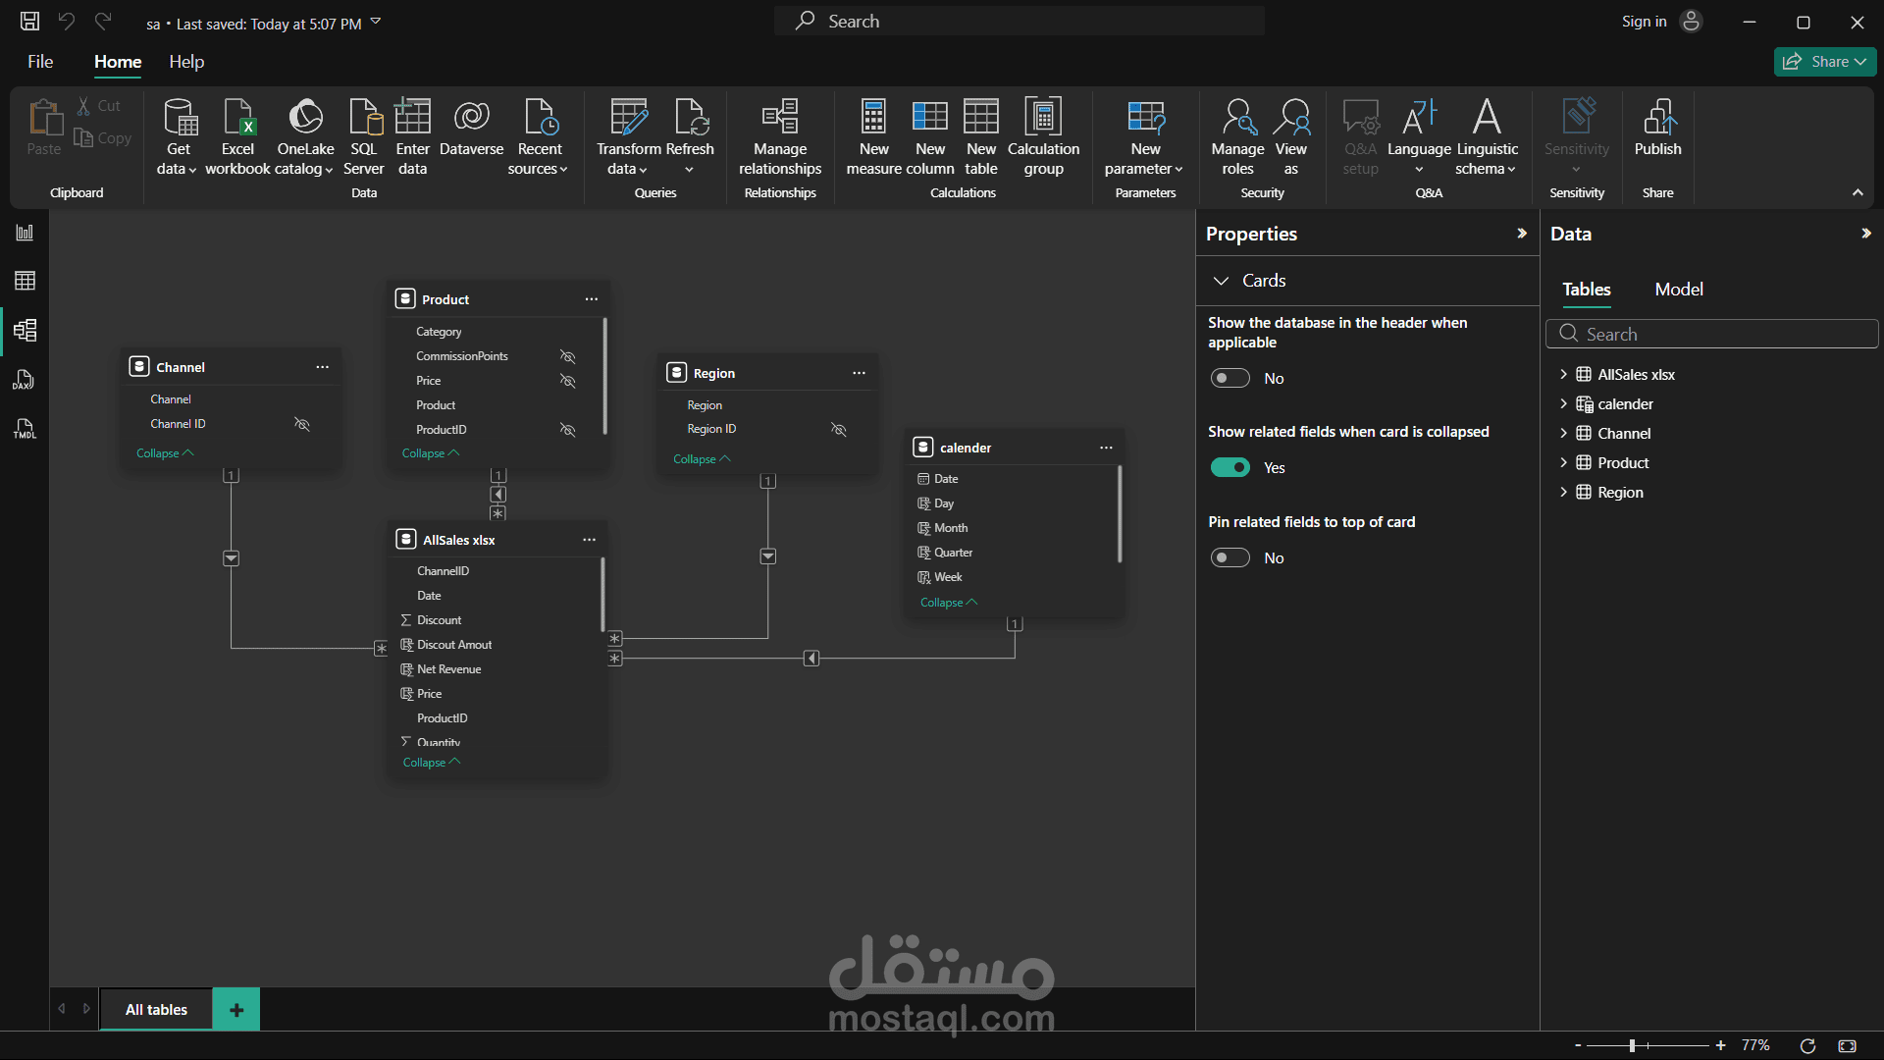1884x1060 pixels.
Task: Open the Help menu
Action: pos(185,61)
